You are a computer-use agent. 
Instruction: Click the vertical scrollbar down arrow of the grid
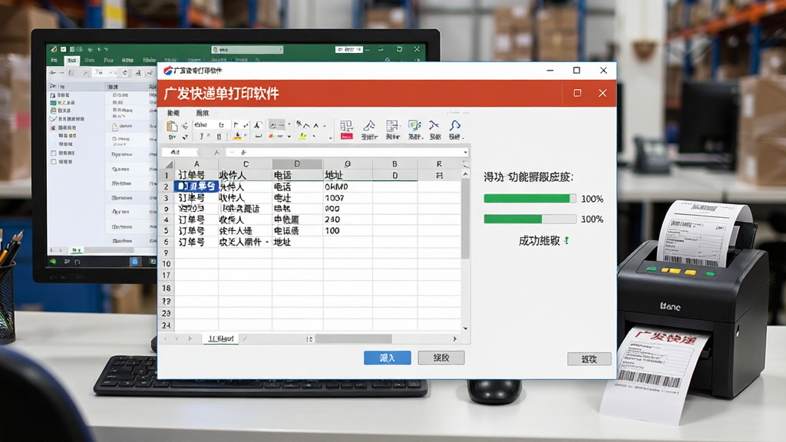(x=466, y=328)
